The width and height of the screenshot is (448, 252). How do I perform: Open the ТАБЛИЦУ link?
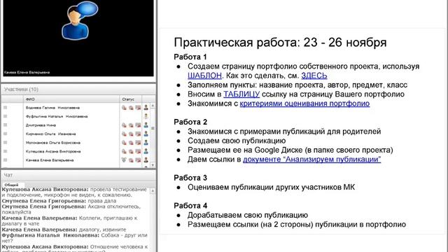[241, 94]
